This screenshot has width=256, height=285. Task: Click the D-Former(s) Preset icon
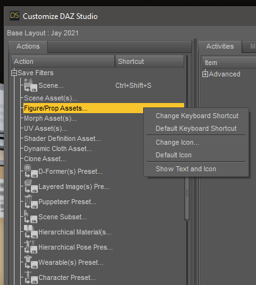31,171
